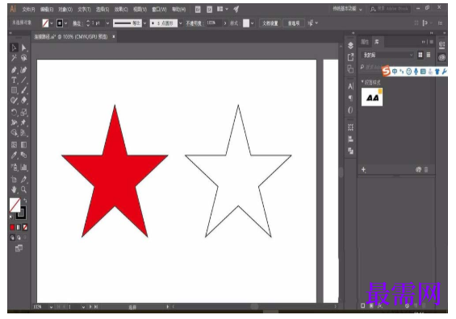Open variable width profile dropdown

[x=144, y=23]
